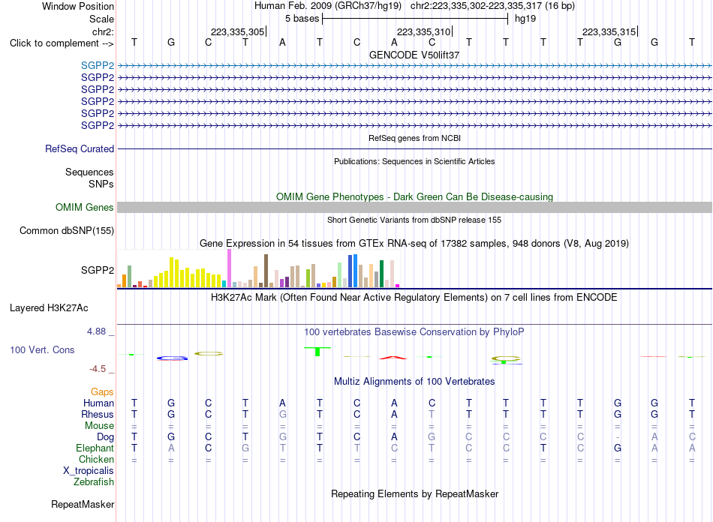Click the Human species label
Viewport: 713px width, 522px height.
(98, 403)
